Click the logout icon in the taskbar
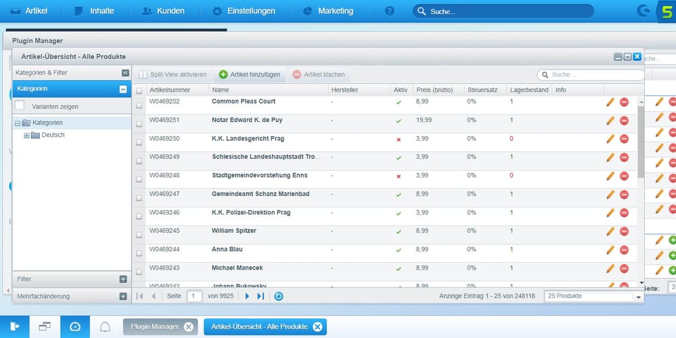The height and width of the screenshot is (338, 676). click(x=15, y=326)
